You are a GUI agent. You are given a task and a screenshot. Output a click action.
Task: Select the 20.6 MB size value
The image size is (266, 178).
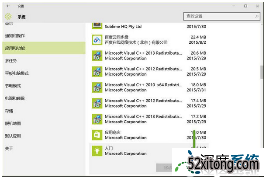tap(198, 53)
